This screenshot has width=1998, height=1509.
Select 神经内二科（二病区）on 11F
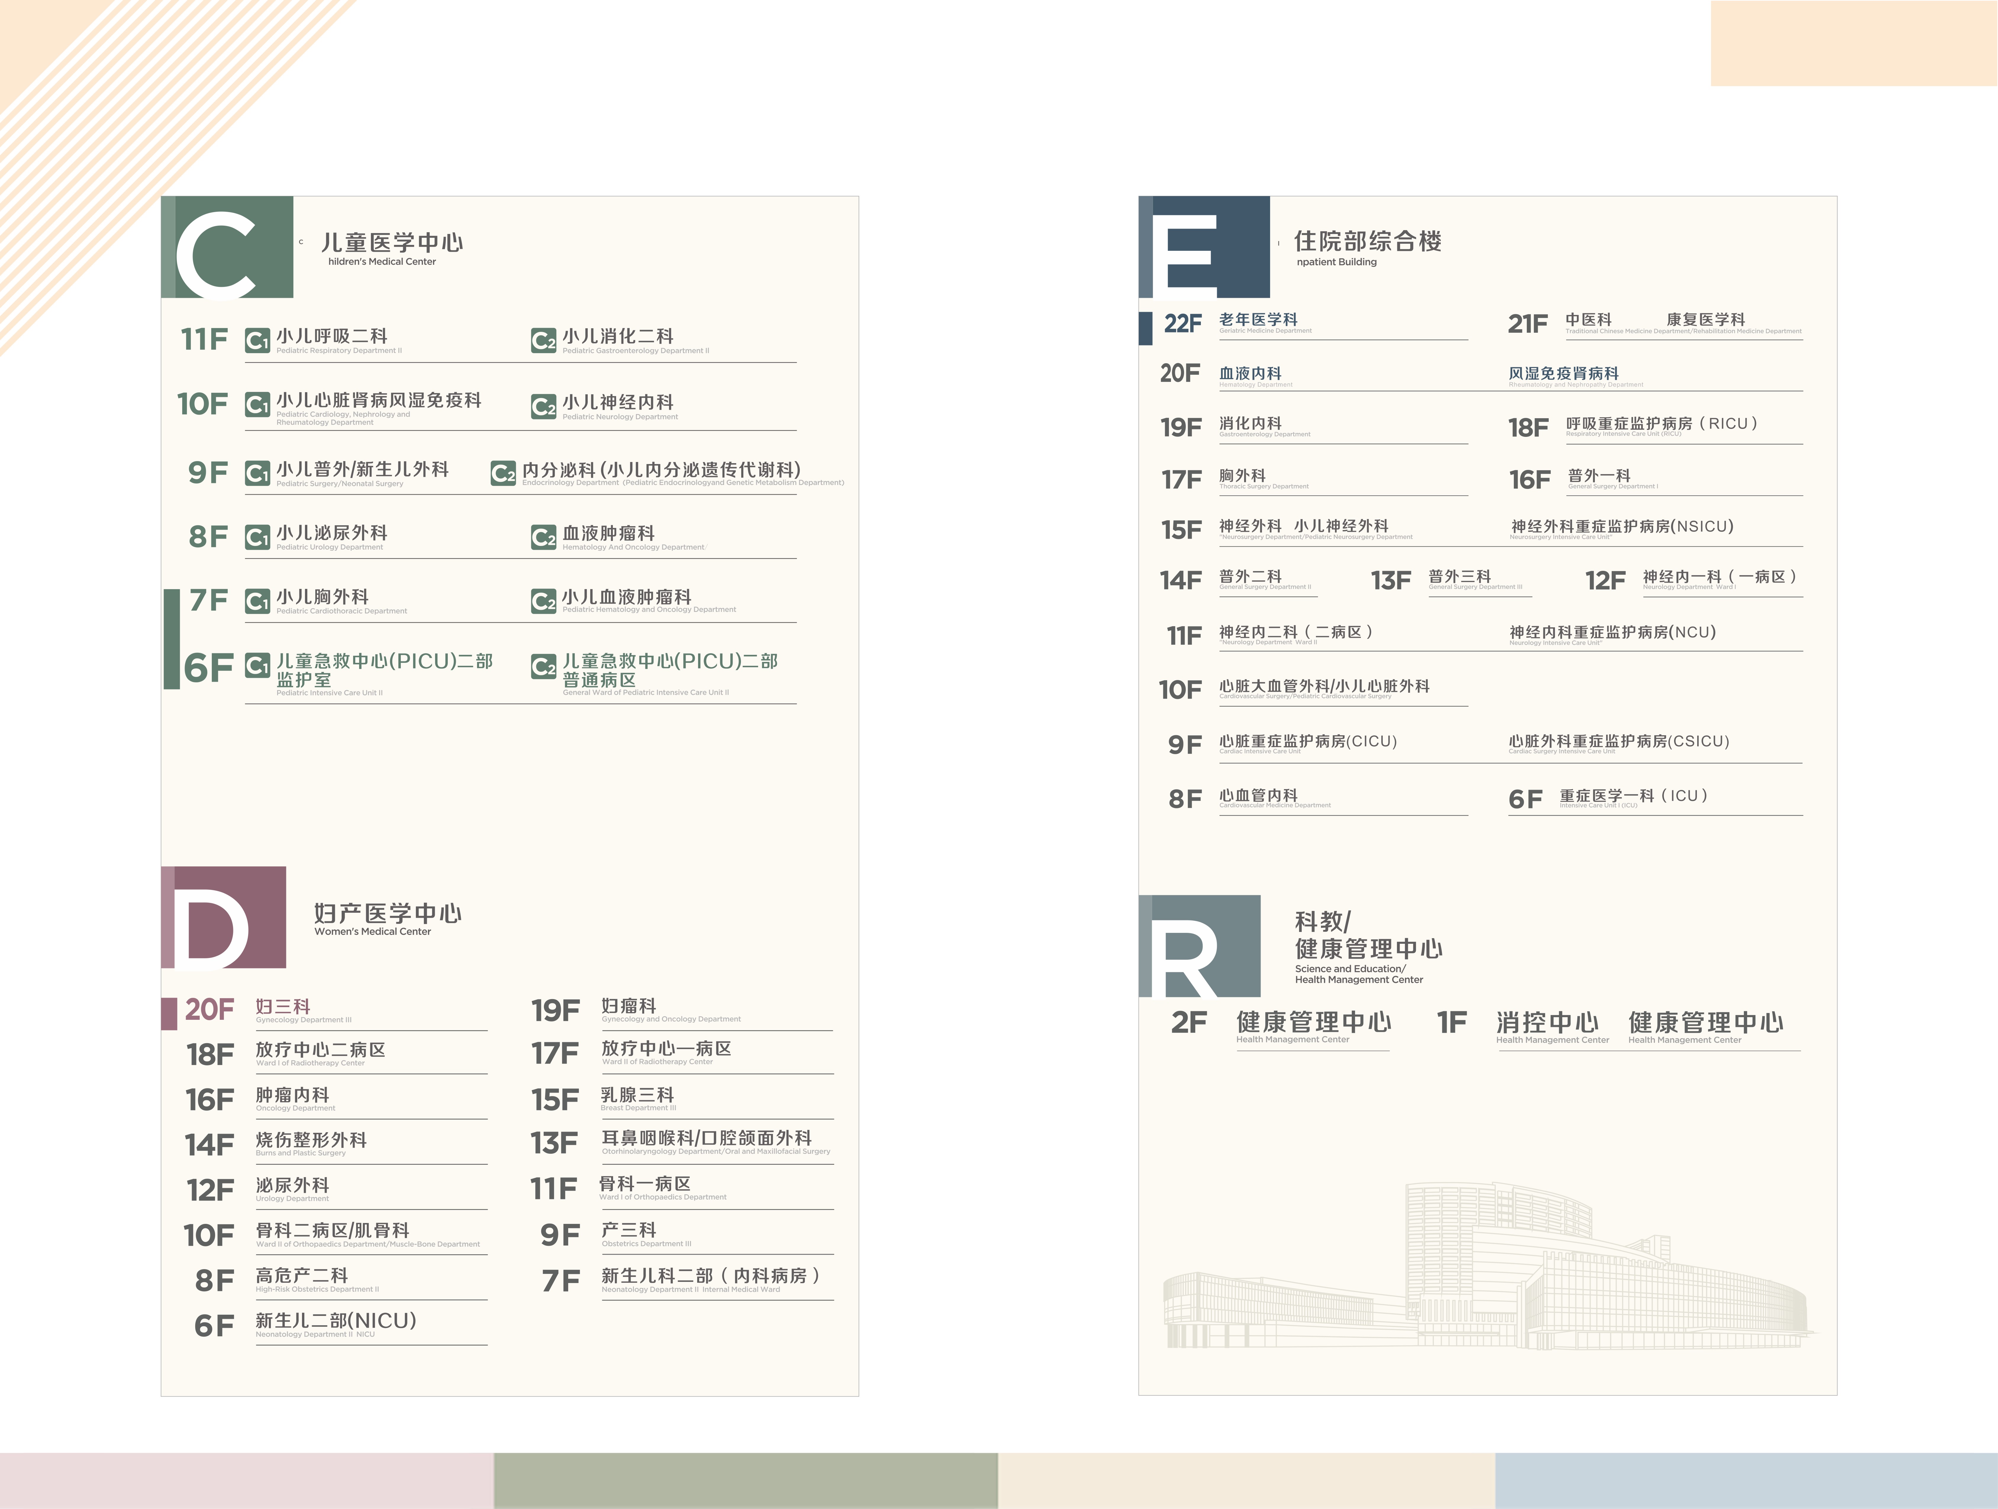(x=1297, y=632)
